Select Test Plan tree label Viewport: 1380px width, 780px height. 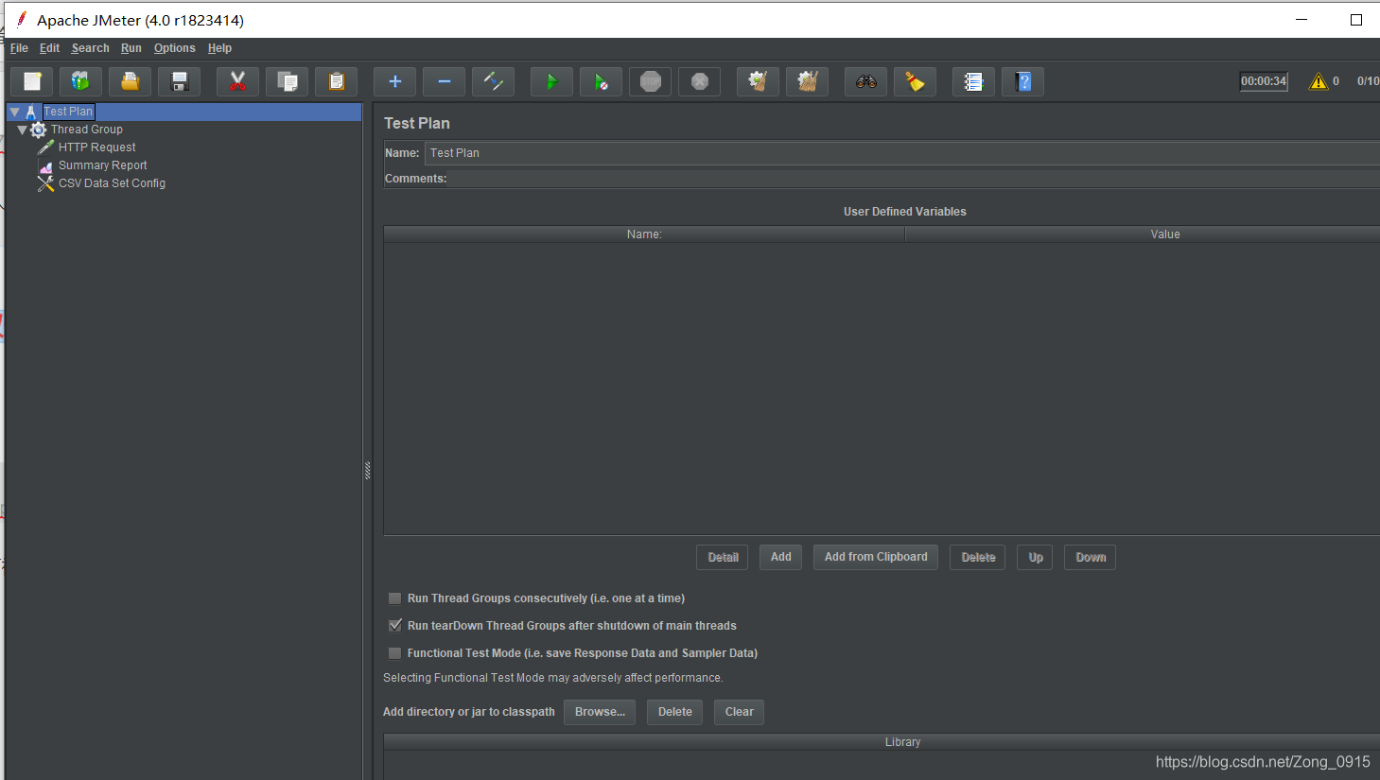[68, 112]
